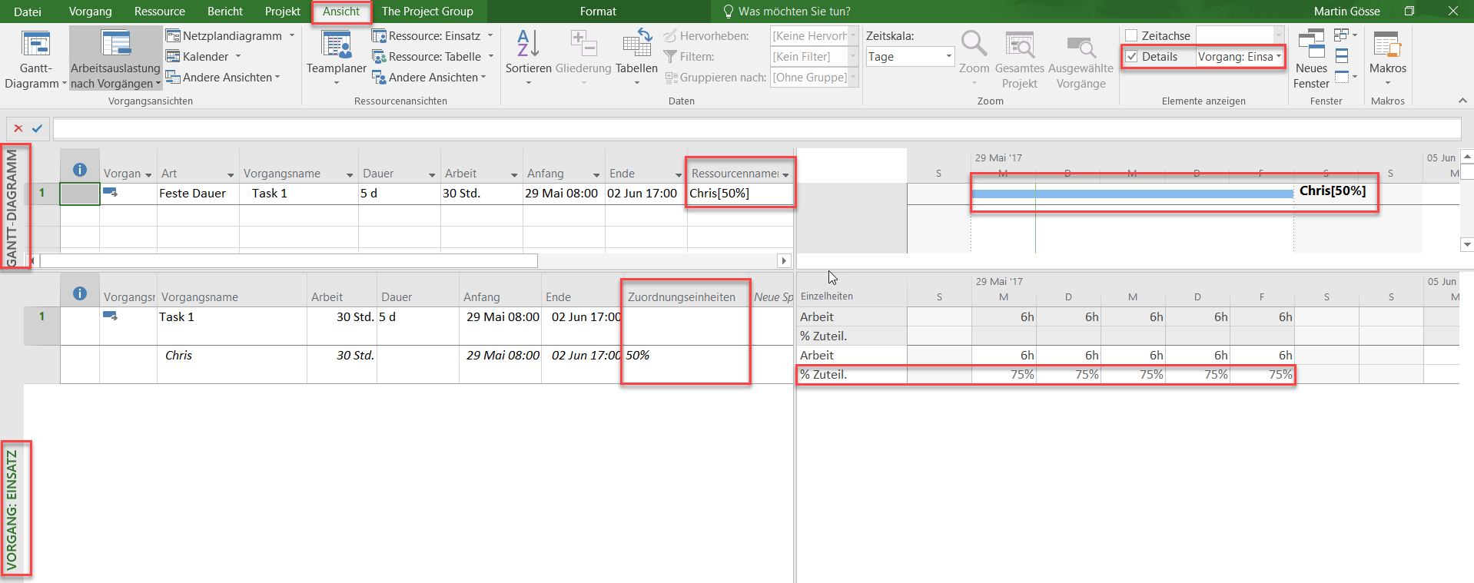Open a Neues Fenster
The height and width of the screenshot is (583, 1474).
pos(1310,45)
